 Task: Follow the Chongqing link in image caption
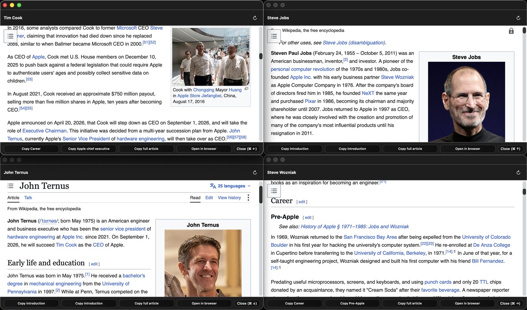(x=204, y=90)
